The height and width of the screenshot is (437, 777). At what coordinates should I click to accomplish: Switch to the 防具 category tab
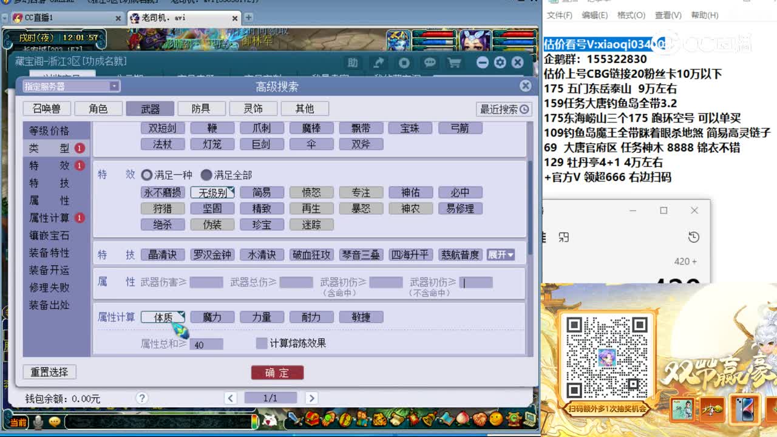tap(201, 109)
